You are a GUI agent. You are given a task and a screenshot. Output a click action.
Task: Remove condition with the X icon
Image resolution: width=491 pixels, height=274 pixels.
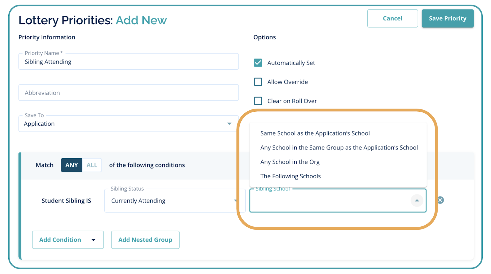pos(440,200)
